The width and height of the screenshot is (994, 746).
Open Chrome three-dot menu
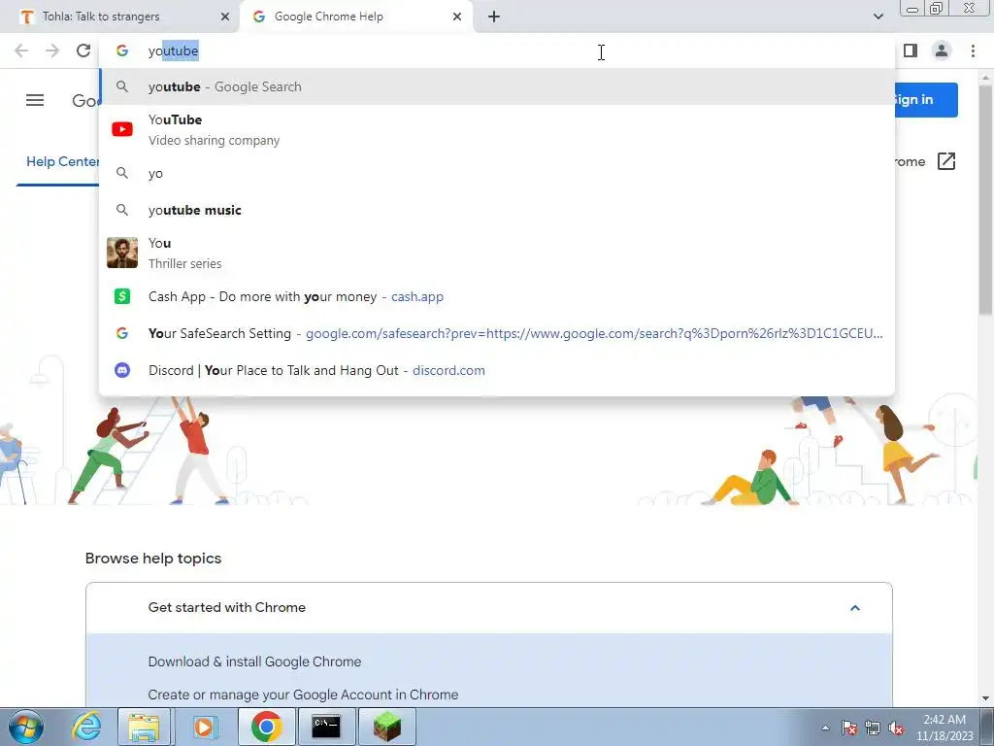[973, 51]
